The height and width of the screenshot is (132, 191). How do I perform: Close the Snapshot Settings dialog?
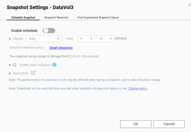click(189, 5)
